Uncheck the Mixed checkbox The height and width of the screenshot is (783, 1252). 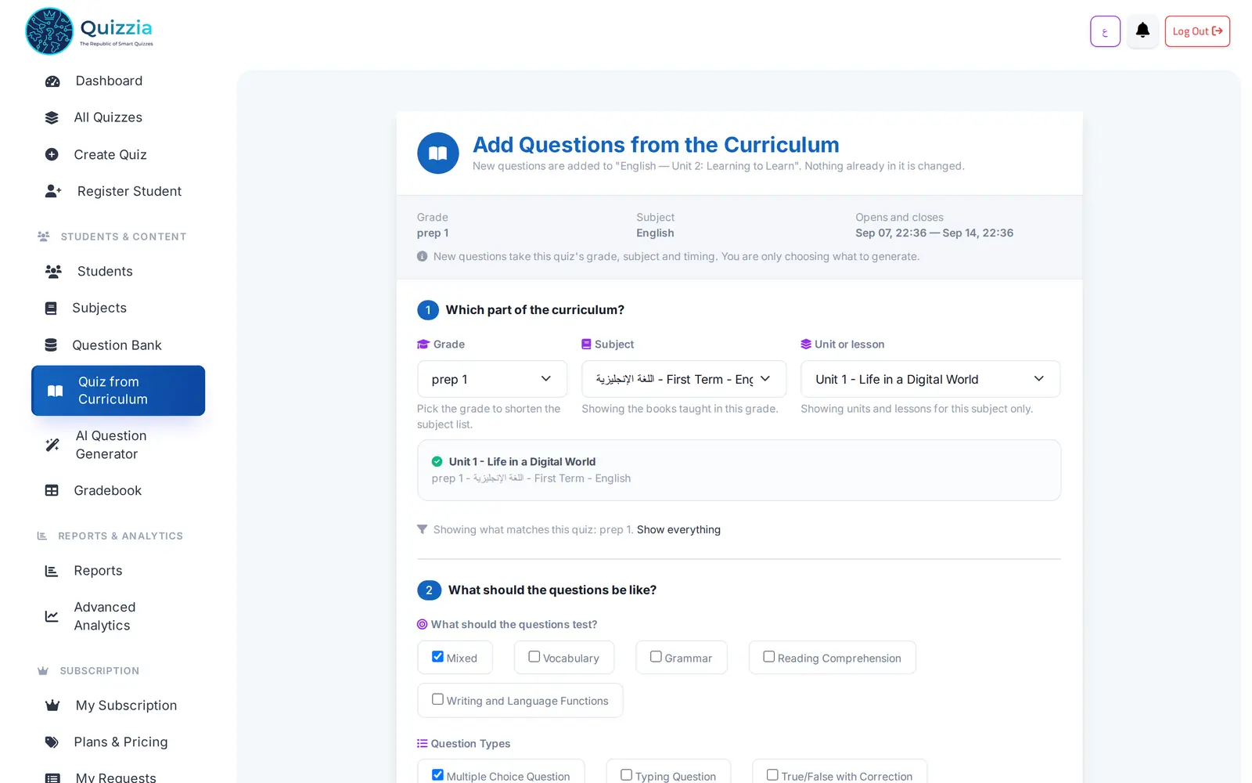438,657
